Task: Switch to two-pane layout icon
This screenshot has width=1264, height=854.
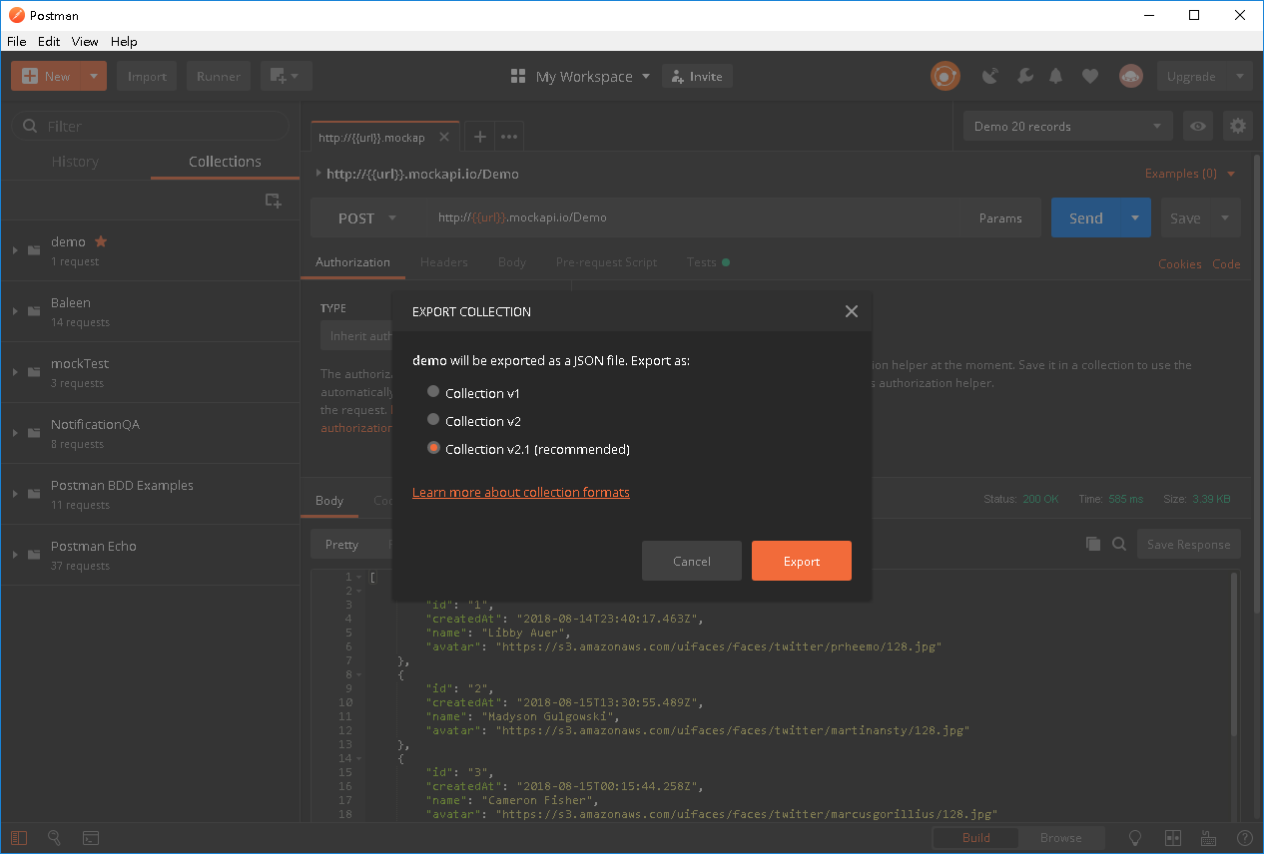Action: point(1173,838)
